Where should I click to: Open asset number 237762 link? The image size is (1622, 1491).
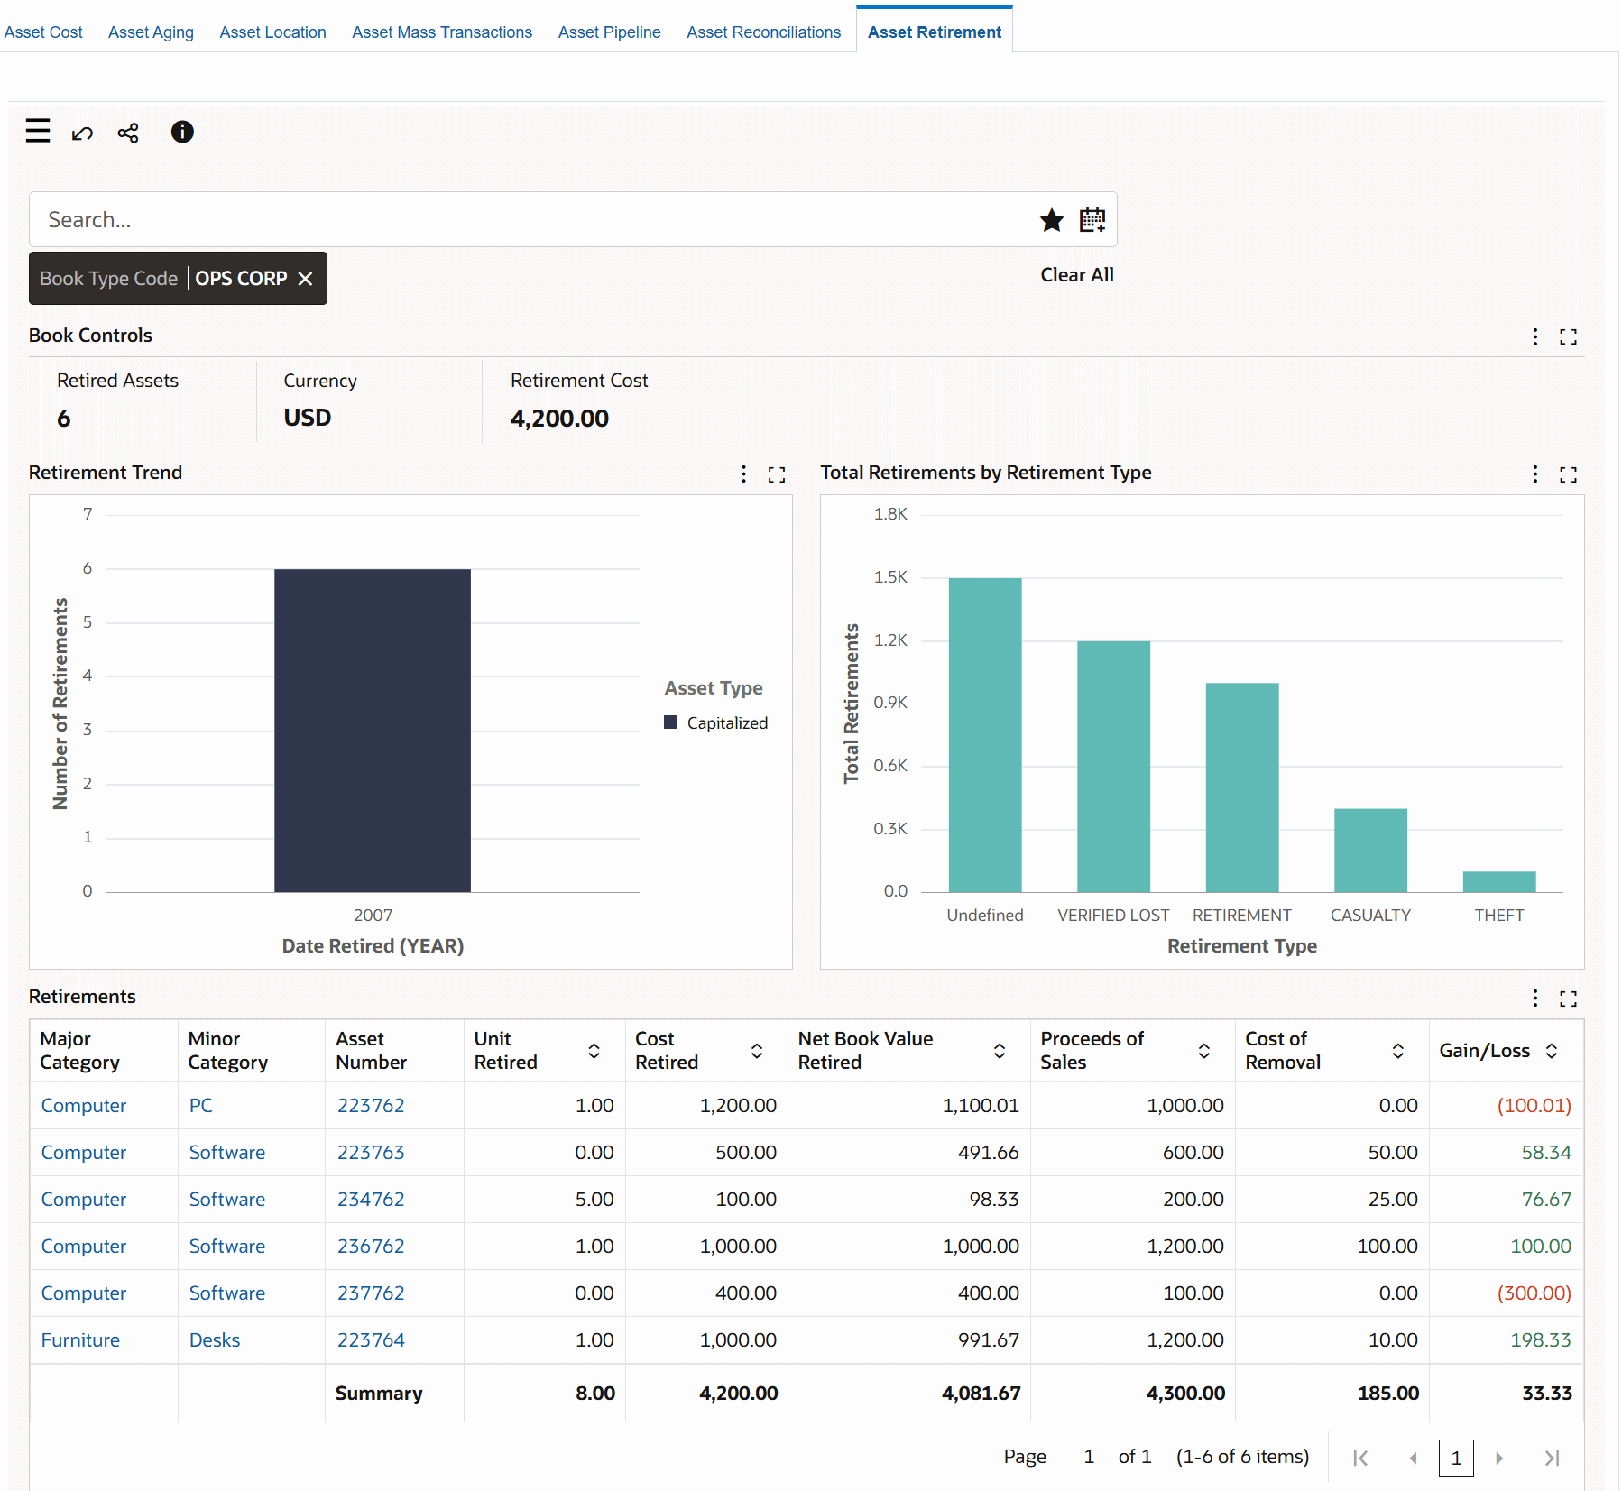click(x=371, y=1293)
